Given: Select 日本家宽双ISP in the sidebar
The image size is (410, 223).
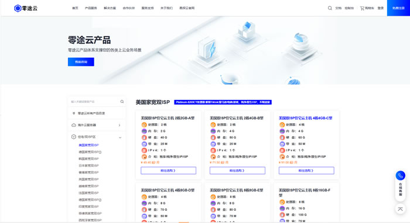Looking at the screenshot, I should 88,166.
